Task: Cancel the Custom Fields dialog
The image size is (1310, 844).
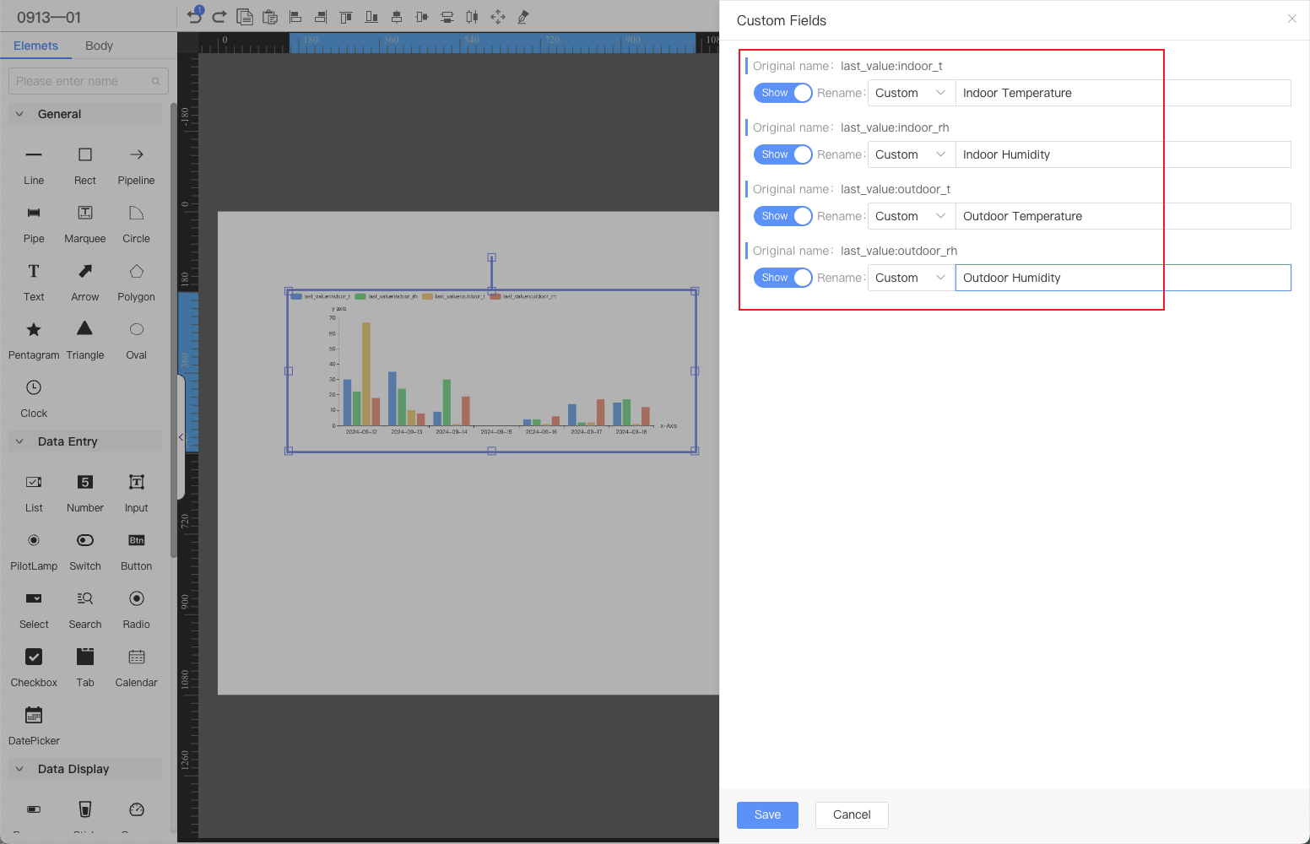Action: [x=851, y=814]
